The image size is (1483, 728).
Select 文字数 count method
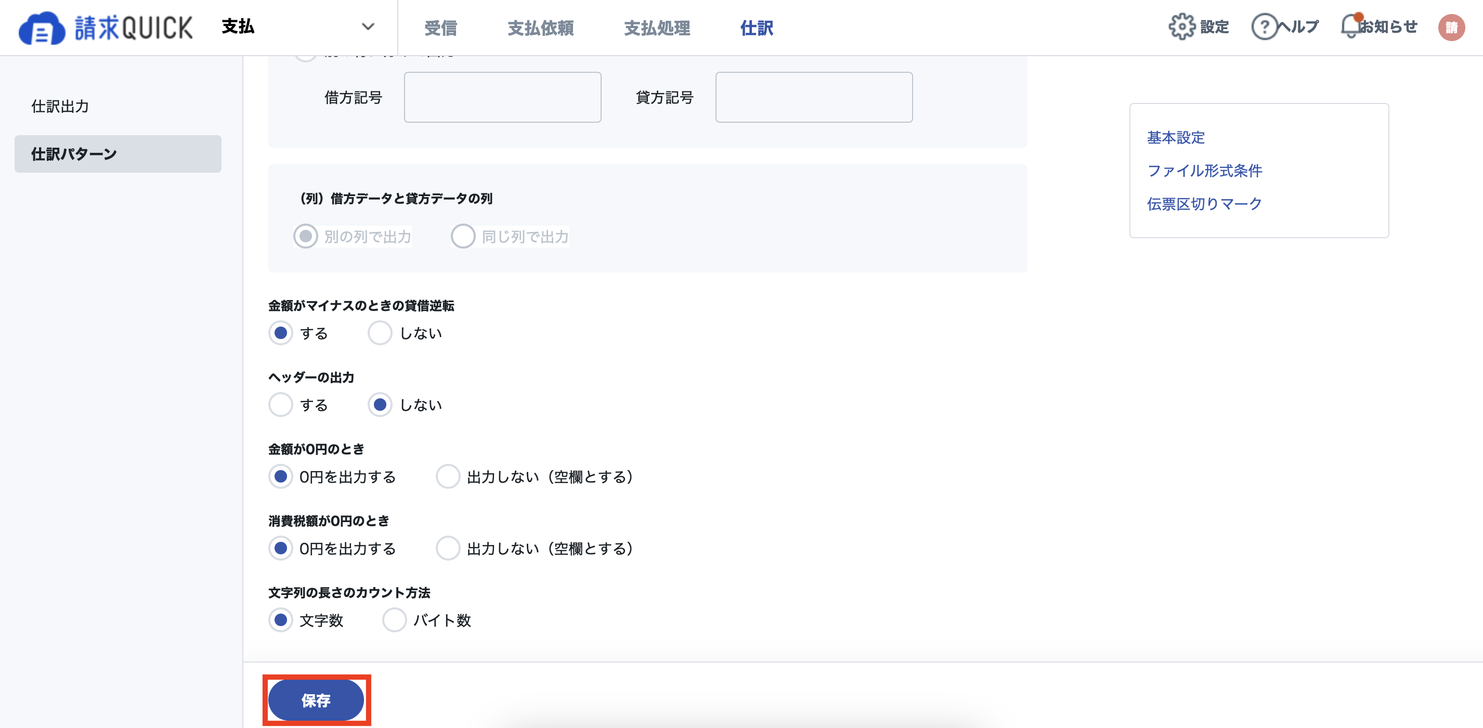(x=281, y=620)
